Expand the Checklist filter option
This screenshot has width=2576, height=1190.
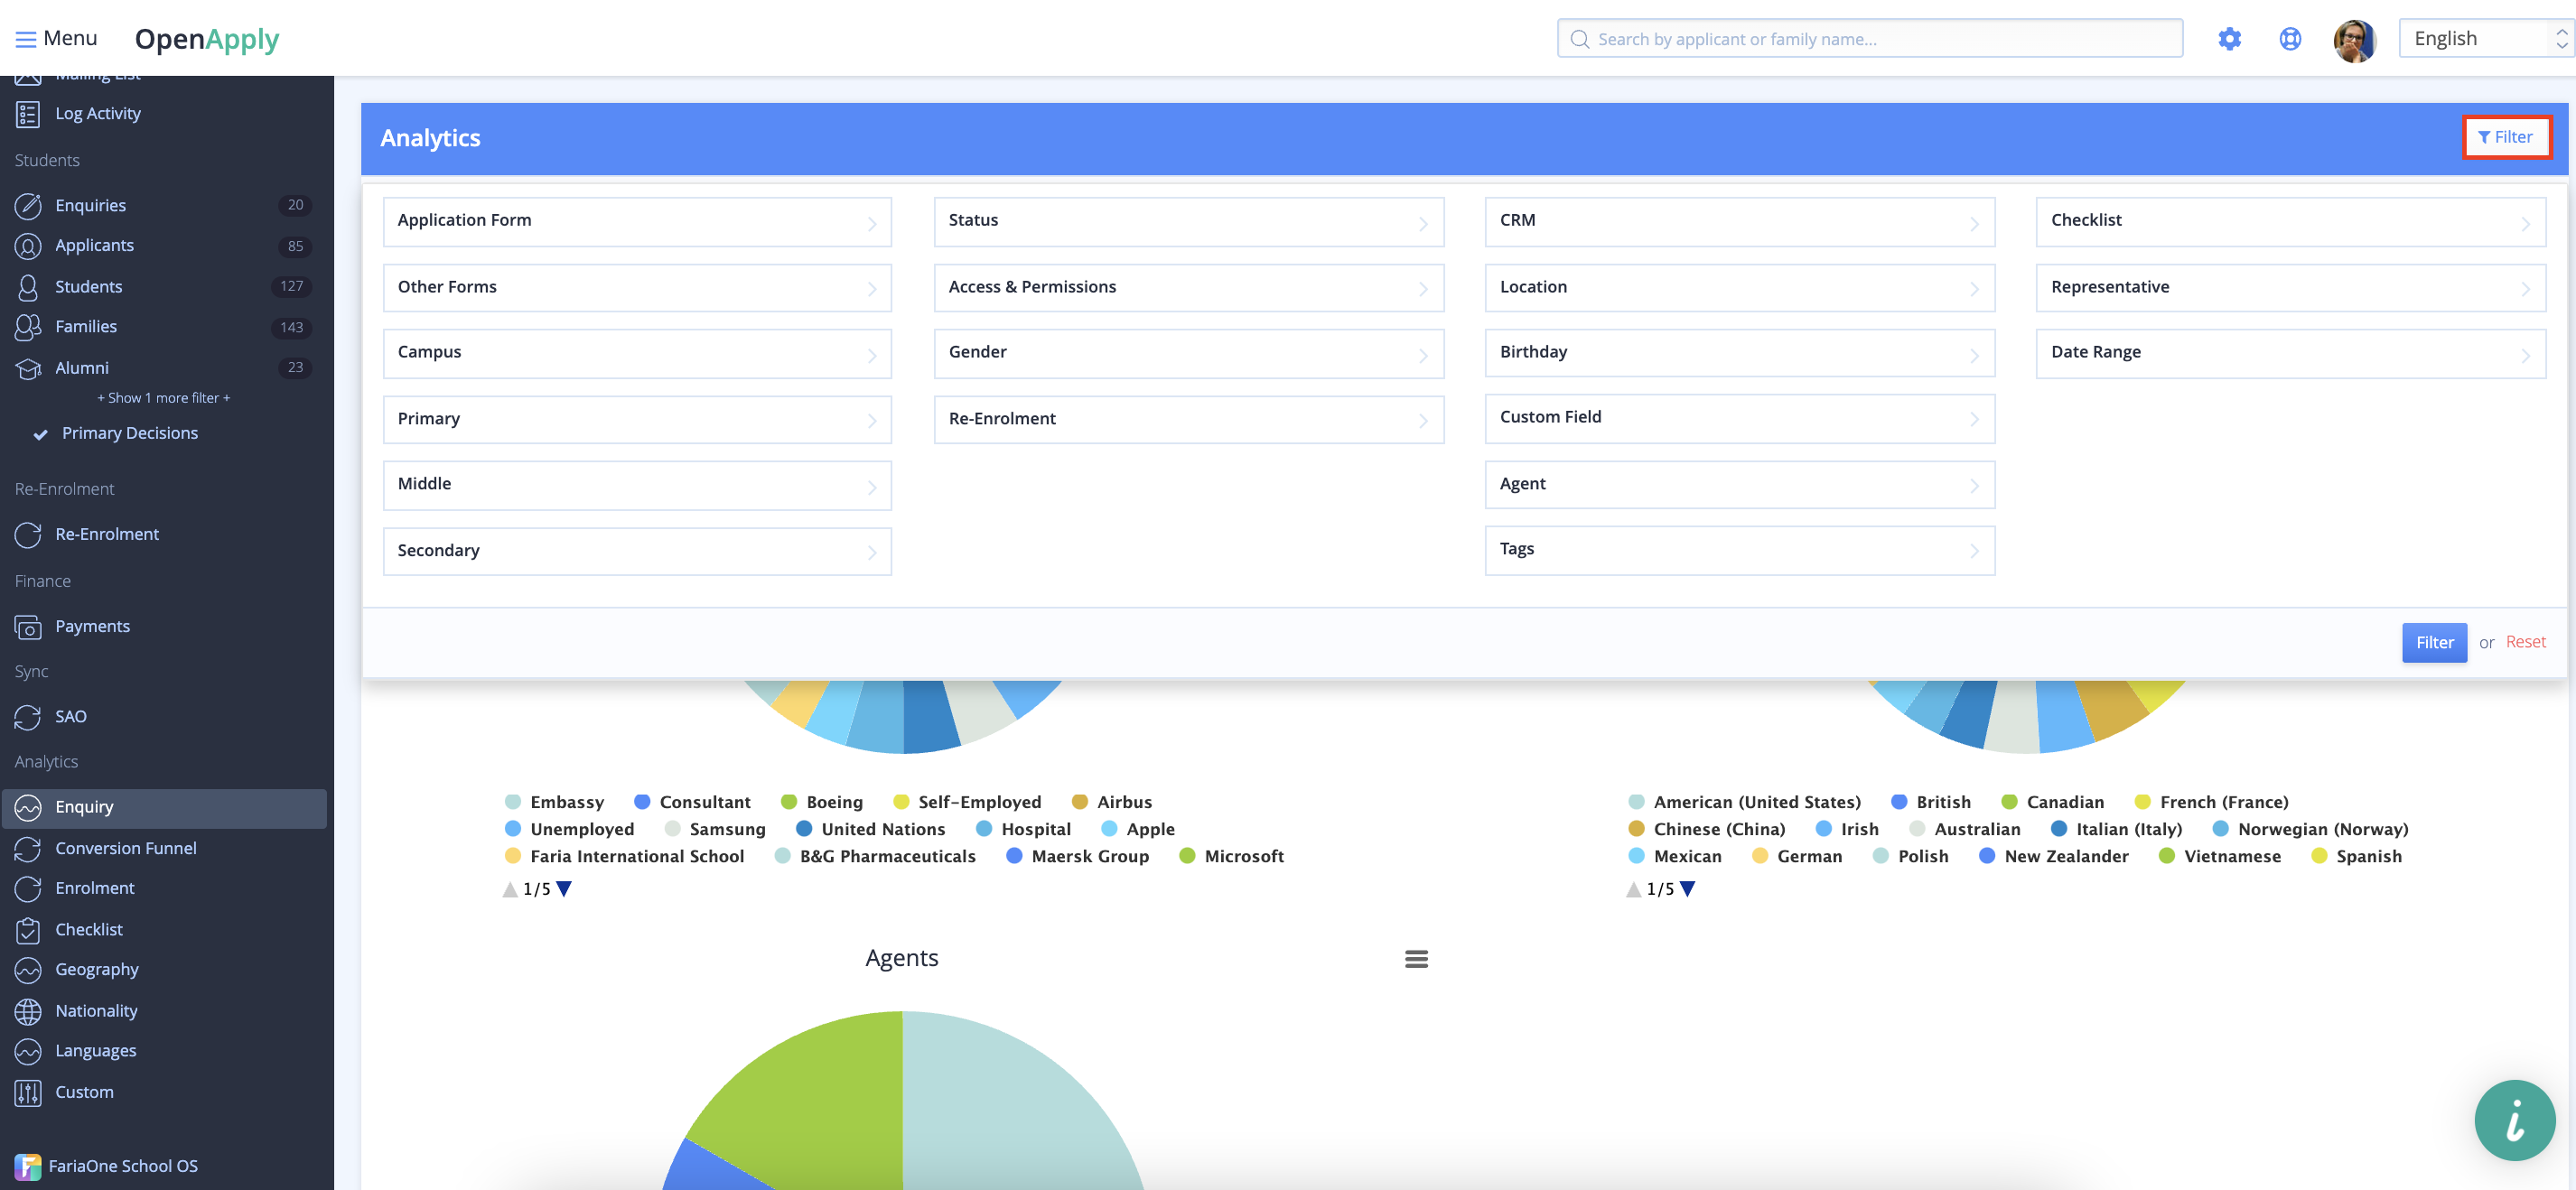(x=2290, y=221)
